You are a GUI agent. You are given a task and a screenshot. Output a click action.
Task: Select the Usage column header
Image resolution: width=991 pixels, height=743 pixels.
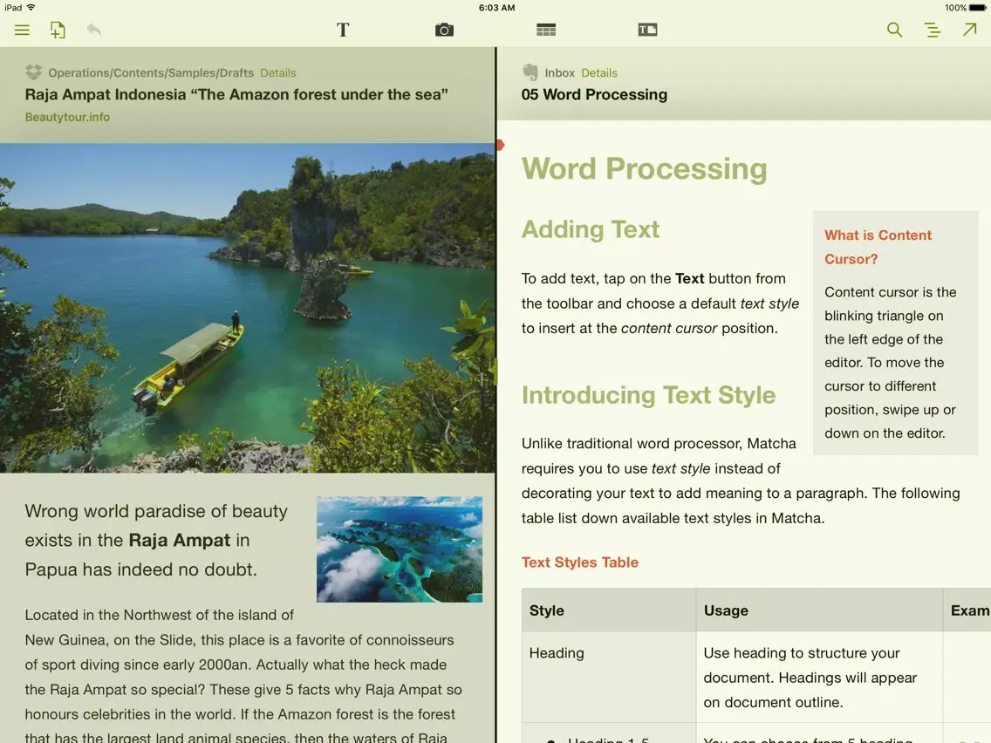pos(820,610)
